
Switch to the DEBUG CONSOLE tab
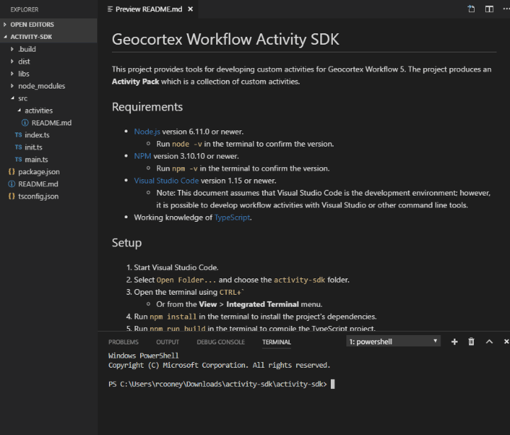(220, 342)
